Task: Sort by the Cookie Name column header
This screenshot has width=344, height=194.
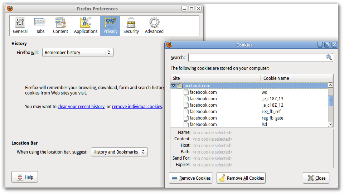Action: 297,78
